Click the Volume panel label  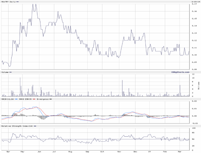[x=5, y=72]
